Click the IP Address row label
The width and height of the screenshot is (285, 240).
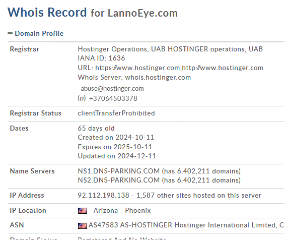click(27, 195)
